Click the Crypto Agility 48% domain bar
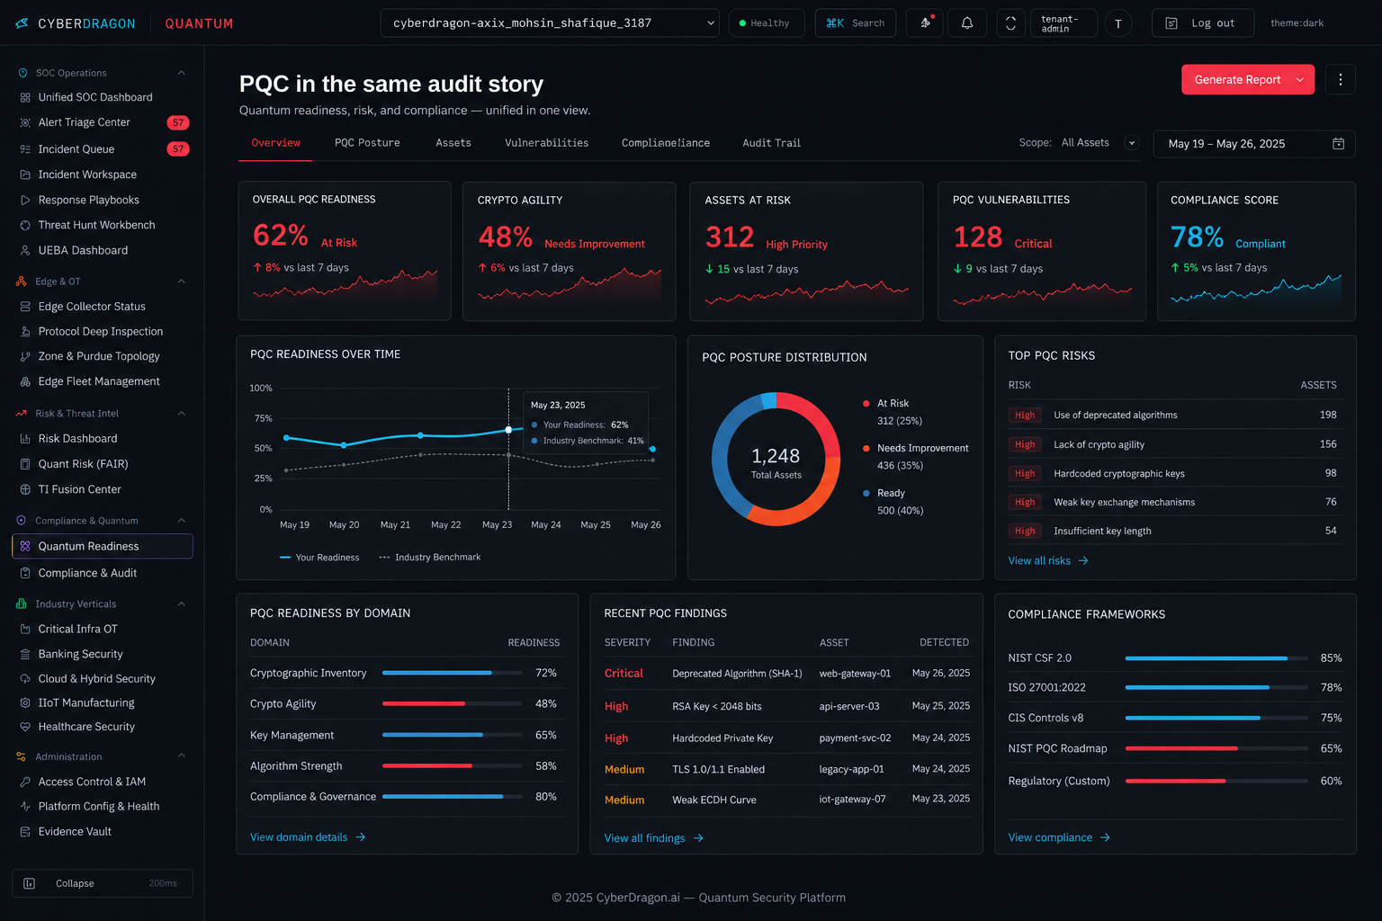The height and width of the screenshot is (921, 1382). (x=453, y=703)
